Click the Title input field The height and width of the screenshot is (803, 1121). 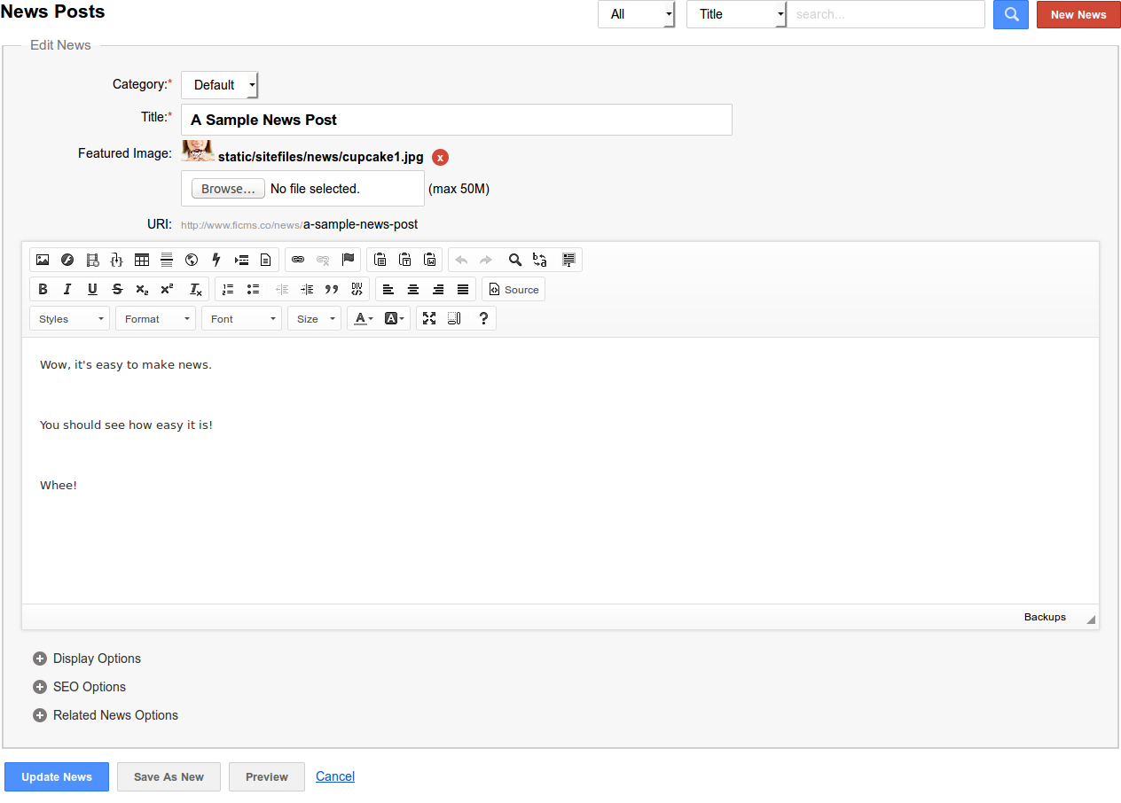pos(456,120)
